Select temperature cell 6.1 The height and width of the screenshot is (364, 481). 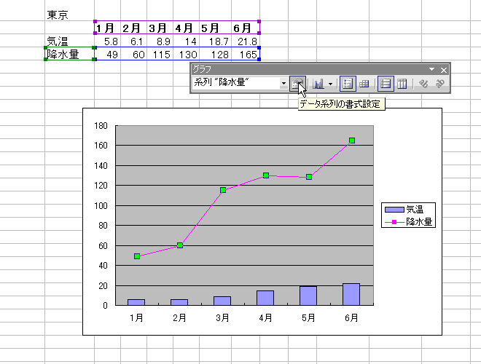tap(134, 41)
